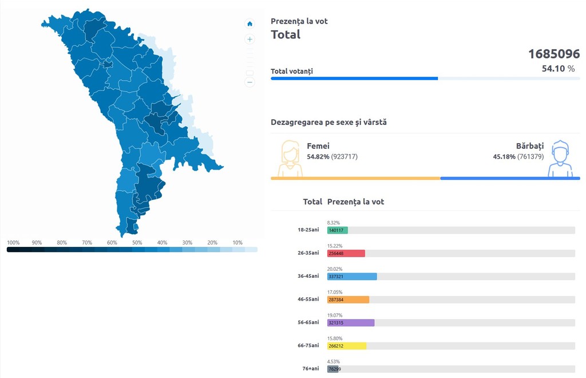Image resolution: width=586 pixels, height=378 pixels.
Task: Click the blue Bărbați portion of gender bar
Action: point(510,179)
